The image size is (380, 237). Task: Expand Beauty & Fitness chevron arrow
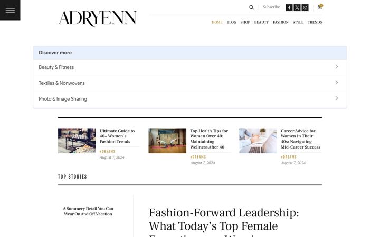click(x=337, y=67)
